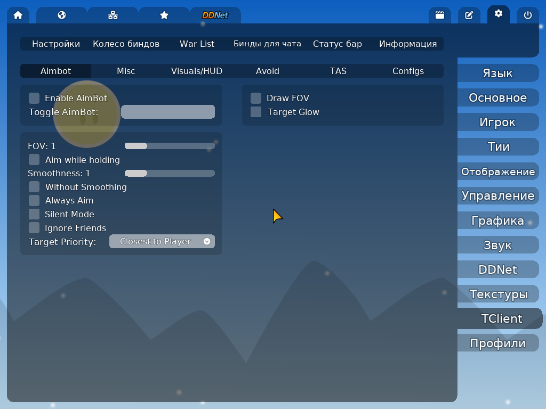The height and width of the screenshot is (409, 546).
Task: Open the LAN servers network icon tab
Action: click(113, 15)
